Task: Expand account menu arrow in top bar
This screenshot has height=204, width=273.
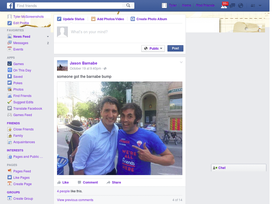Action: click(x=260, y=6)
